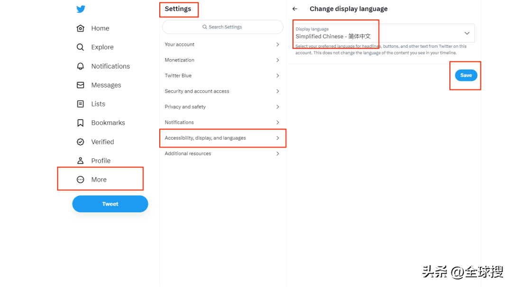
Task: Open the More menu in sidebar
Action: pos(99,180)
